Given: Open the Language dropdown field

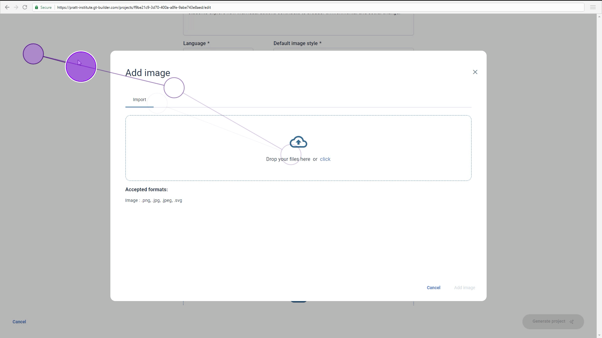Looking at the screenshot, I should [x=218, y=49].
